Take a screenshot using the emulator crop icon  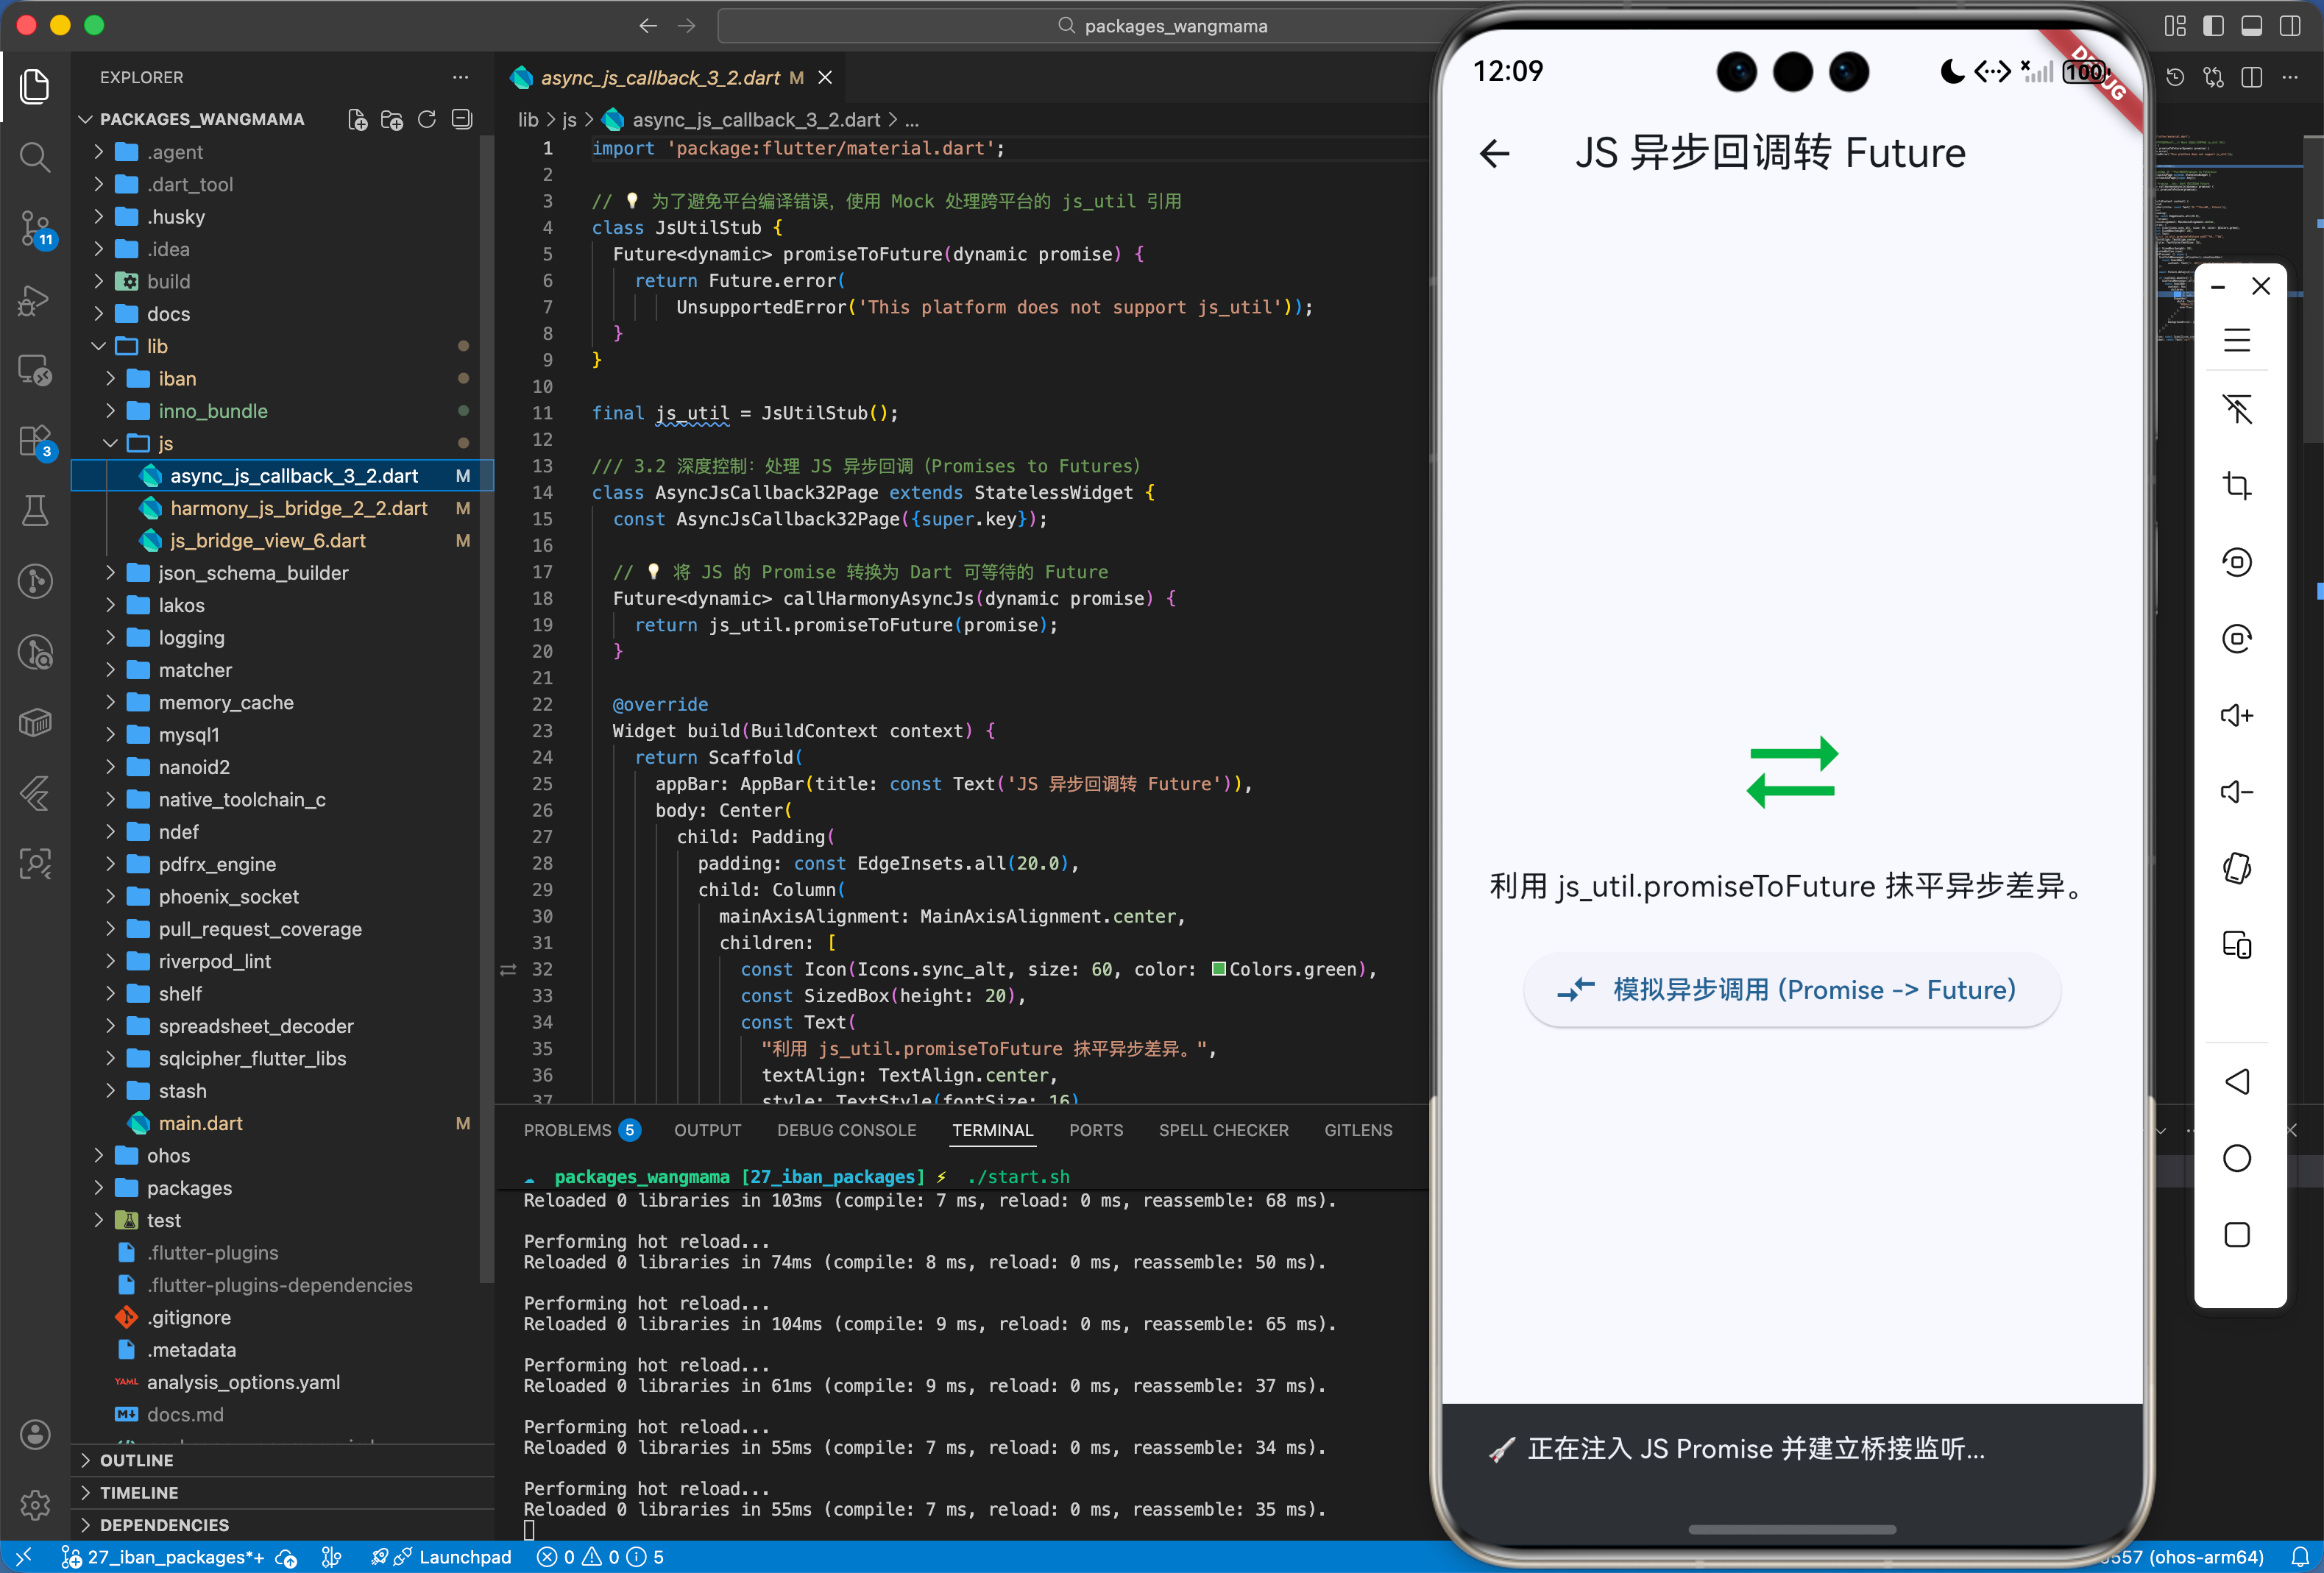tap(2238, 486)
